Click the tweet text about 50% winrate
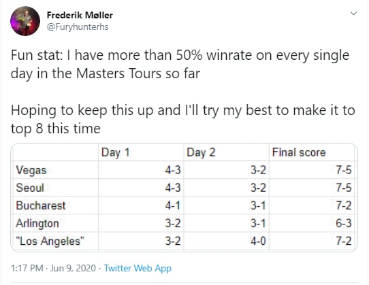Screen dimensions: 369x285 pos(180,64)
